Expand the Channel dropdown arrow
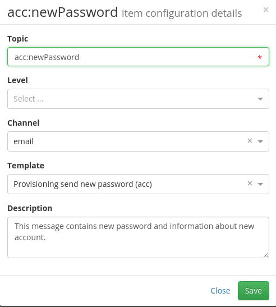 260,141
